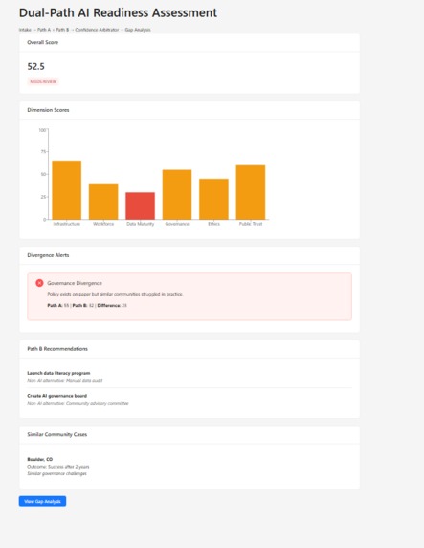The image size is (424, 548).
Task: Click the Infrastructure axis label
Action: point(67,224)
